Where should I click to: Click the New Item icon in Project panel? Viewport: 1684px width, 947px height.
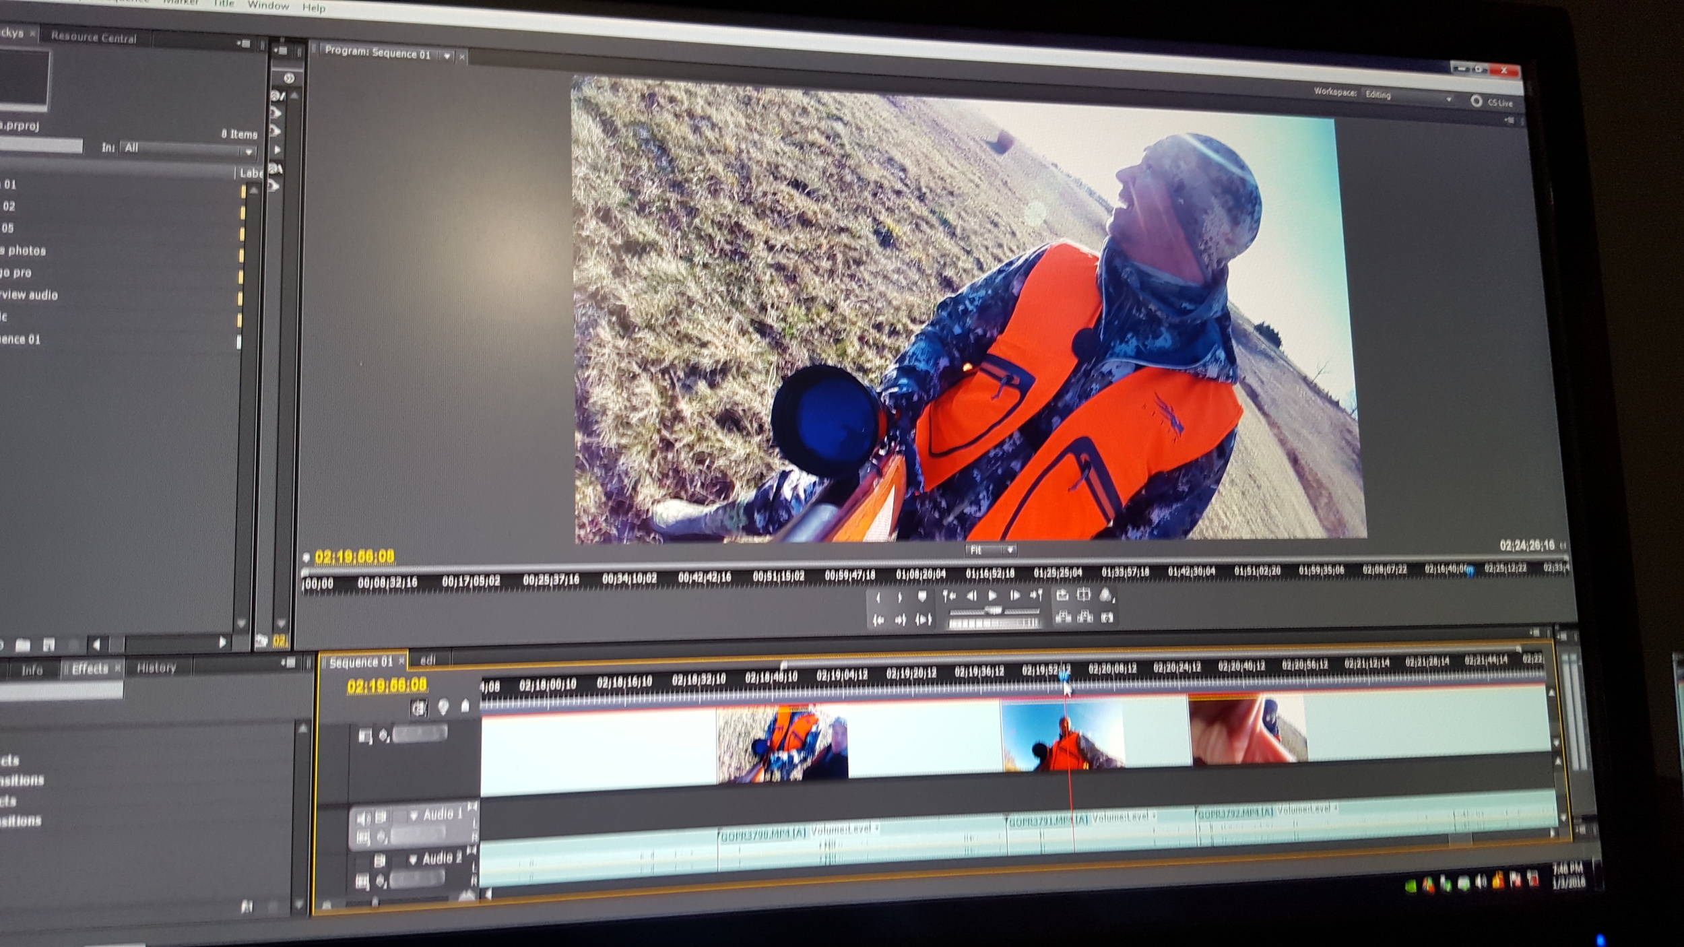48,645
